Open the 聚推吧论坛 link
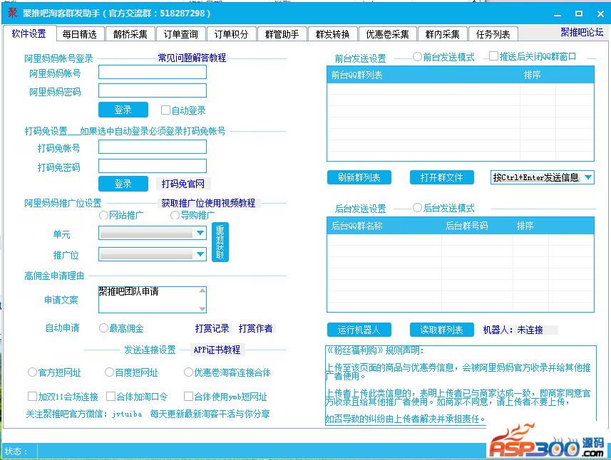 (582, 32)
